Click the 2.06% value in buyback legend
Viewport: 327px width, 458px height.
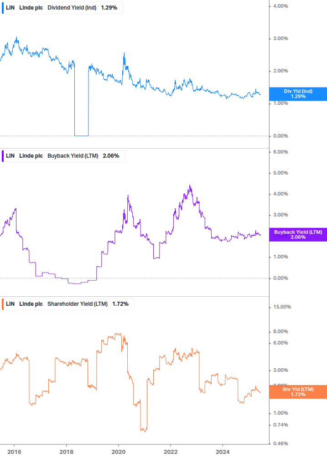tap(111, 156)
